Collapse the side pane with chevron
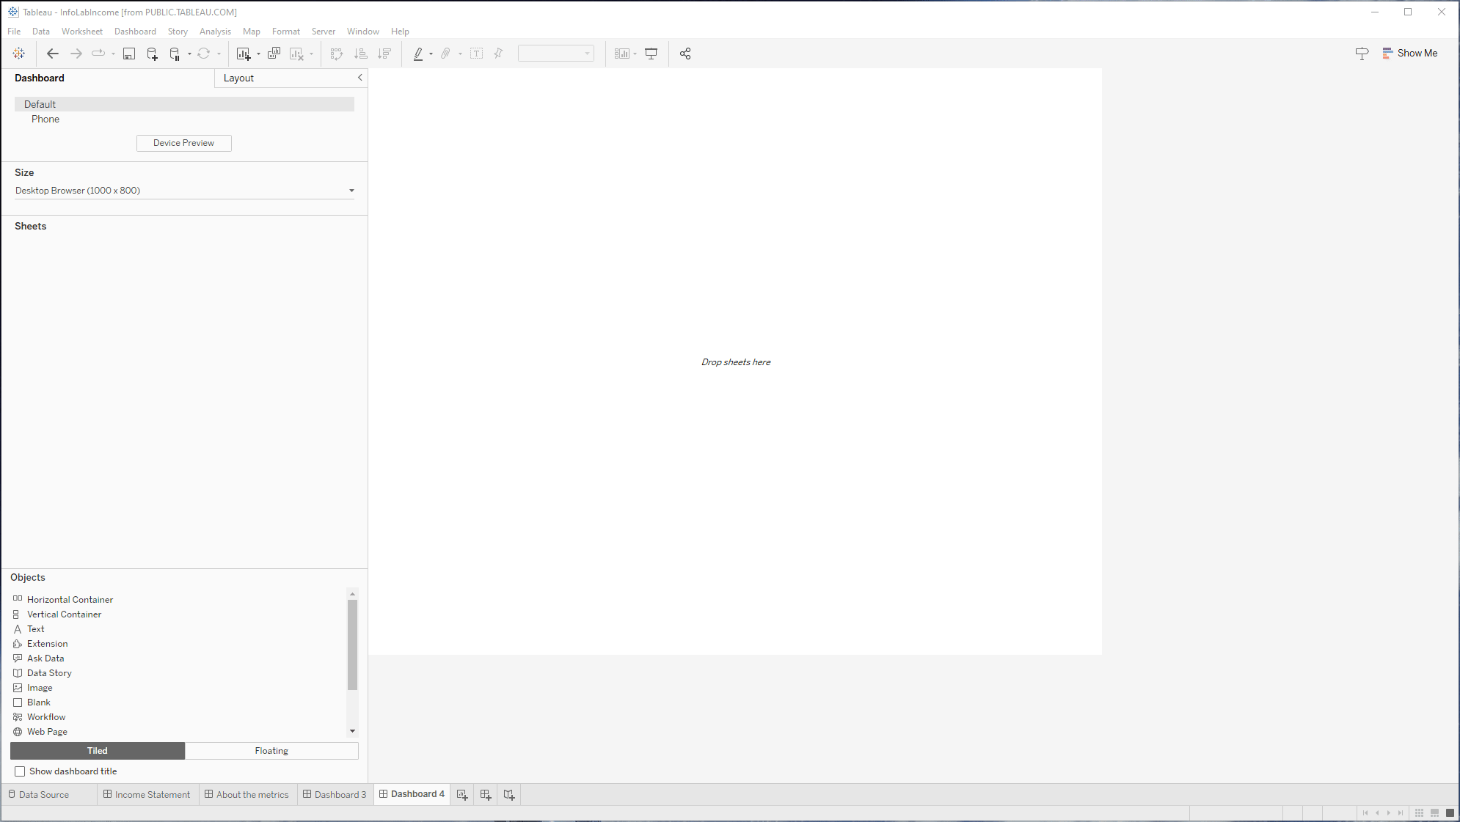 coord(359,78)
